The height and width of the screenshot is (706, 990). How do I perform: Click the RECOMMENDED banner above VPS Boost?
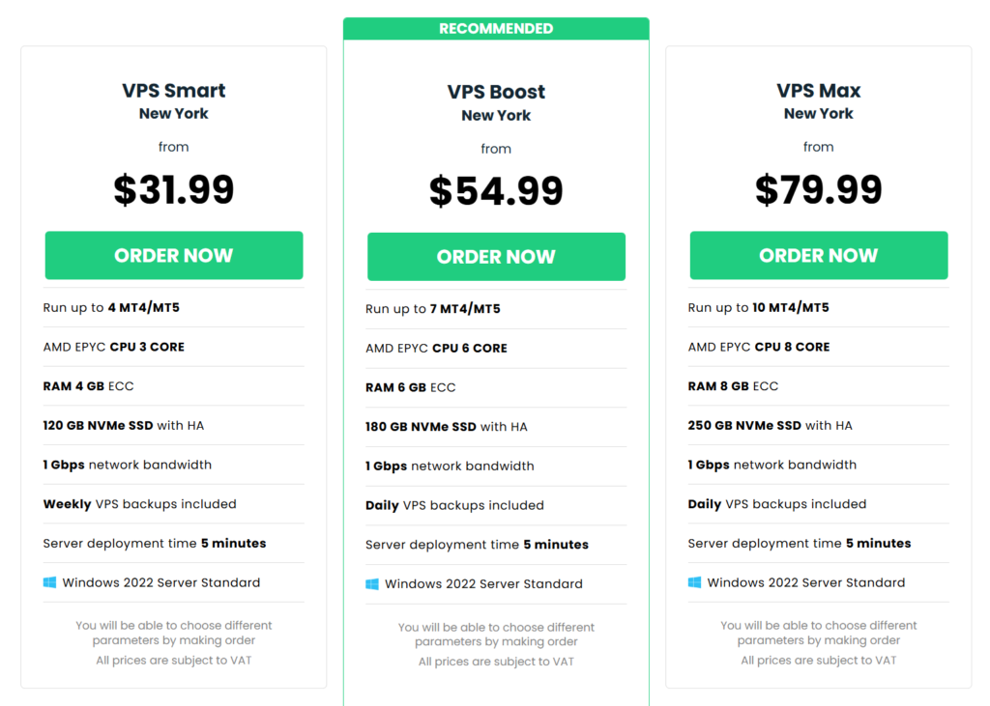pos(496,29)
